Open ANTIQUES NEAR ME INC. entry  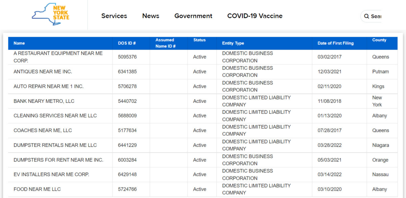pos(43,72)
